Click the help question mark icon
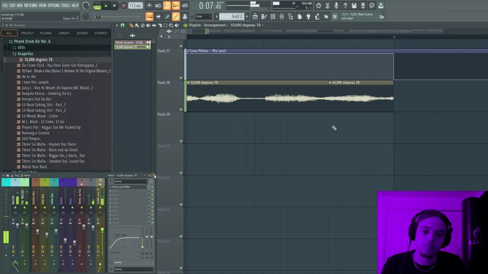The image size is (488, 274). 345,6
